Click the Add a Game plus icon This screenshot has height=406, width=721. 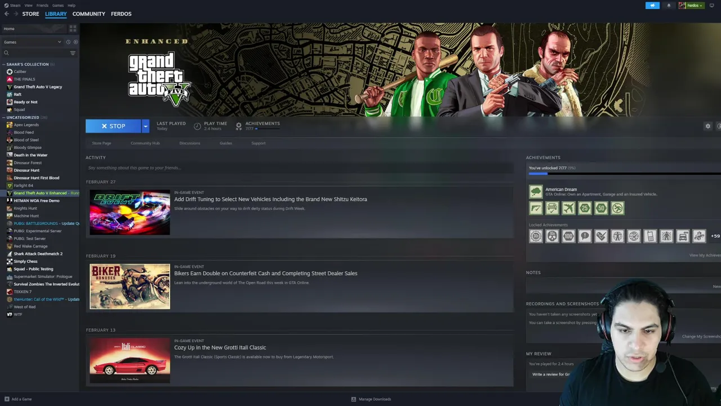coord(6,399)
